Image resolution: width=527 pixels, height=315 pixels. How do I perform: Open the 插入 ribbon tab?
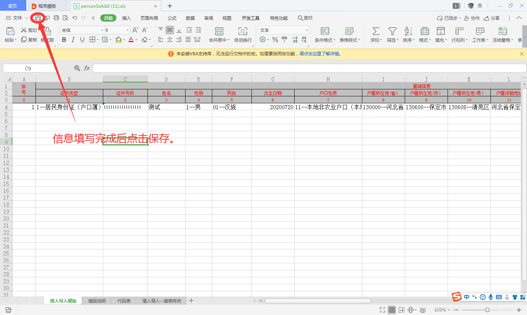[126, 18]
